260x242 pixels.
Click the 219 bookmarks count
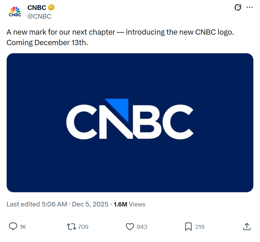[x=200, y=227]
